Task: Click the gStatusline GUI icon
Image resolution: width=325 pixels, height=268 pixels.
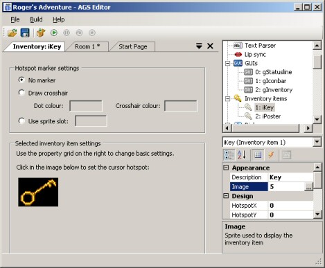Action: tap(248, 72)
